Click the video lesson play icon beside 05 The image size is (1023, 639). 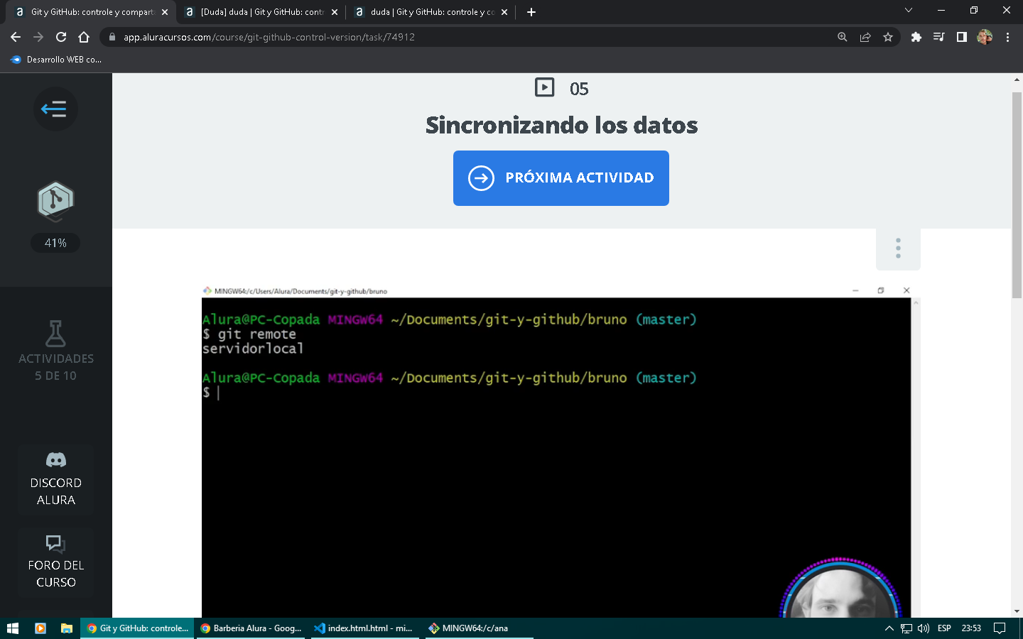pyautogui.click(x=544, y=87)
